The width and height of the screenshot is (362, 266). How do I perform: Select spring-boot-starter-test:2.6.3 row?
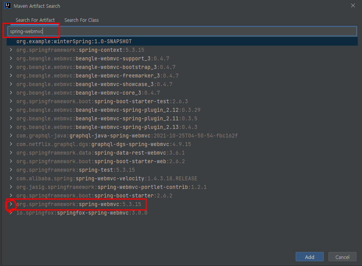(182, 101)
